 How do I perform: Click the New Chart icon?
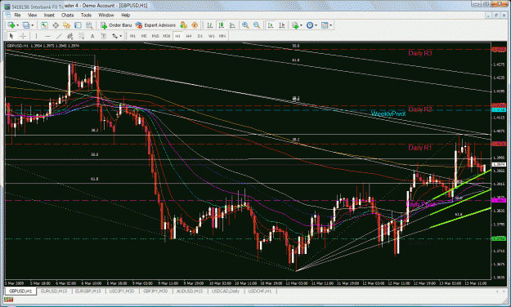point(11,25)
